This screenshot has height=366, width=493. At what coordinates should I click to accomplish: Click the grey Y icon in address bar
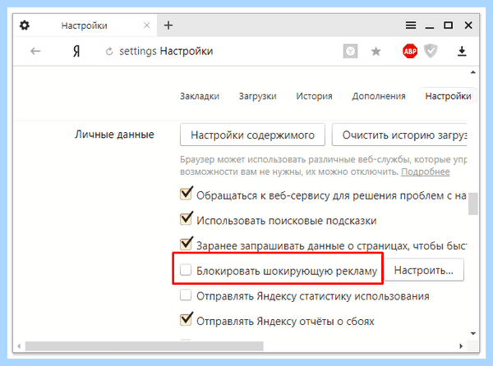[350, 51]
